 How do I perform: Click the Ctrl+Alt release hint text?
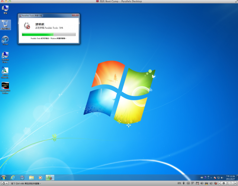point(26,183)
